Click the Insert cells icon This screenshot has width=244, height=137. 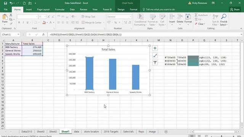(x=172, y=17)
